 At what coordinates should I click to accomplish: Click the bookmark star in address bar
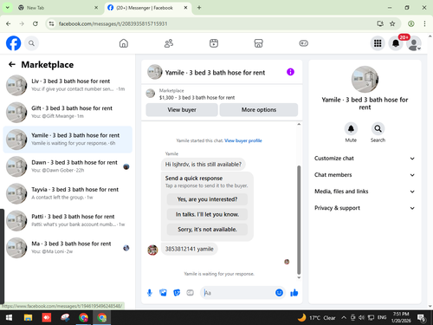392,23
